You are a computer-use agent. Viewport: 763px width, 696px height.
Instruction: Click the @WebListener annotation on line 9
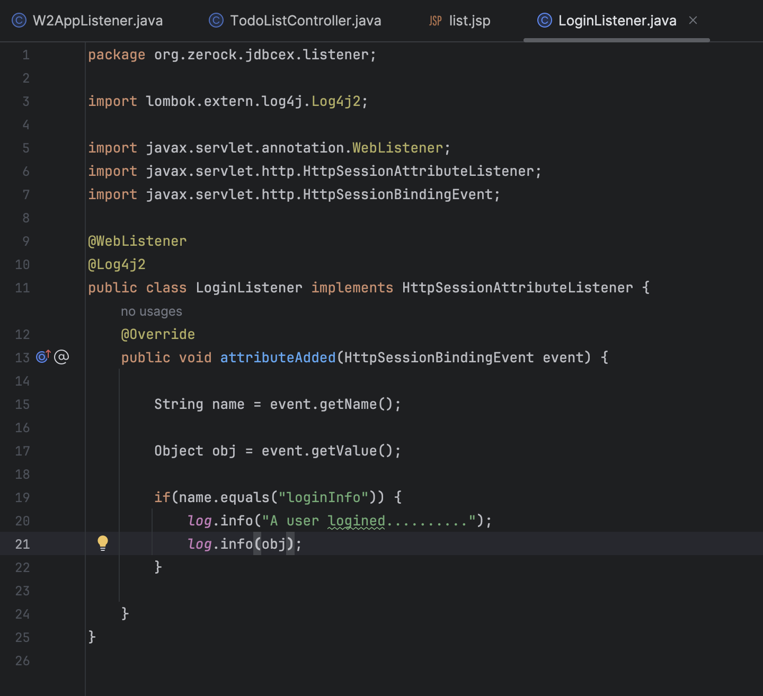[137, 241]
